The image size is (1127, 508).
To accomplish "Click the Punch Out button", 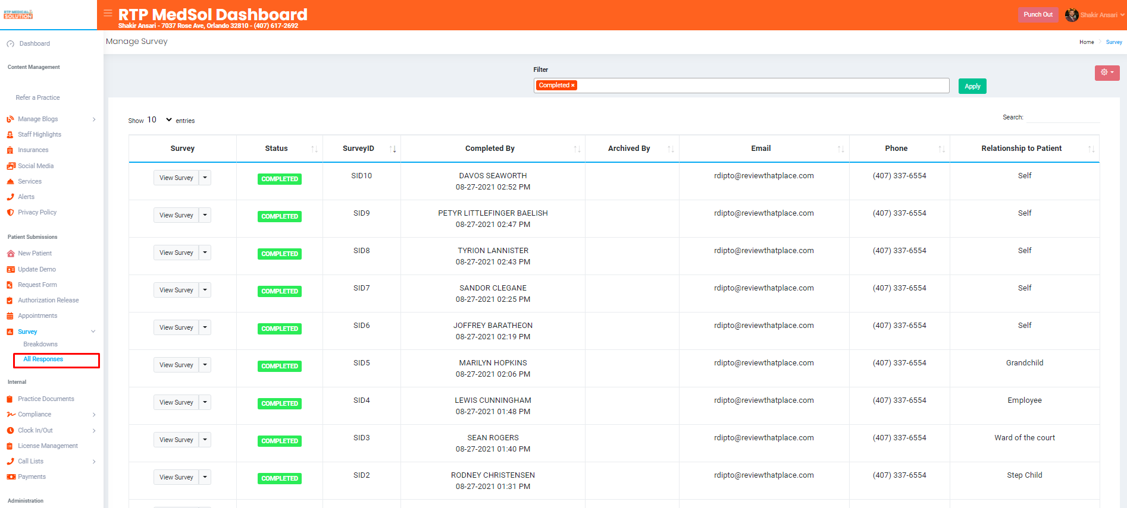I will 1038,15.
